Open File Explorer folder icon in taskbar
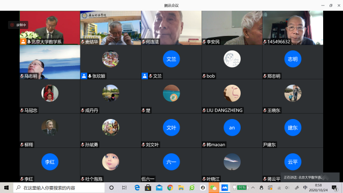The width and height of the screenshot is (343, 193). coord(181,188)
